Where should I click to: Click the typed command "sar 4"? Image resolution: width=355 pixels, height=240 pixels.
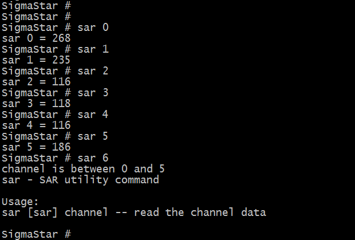coord(93,114)
